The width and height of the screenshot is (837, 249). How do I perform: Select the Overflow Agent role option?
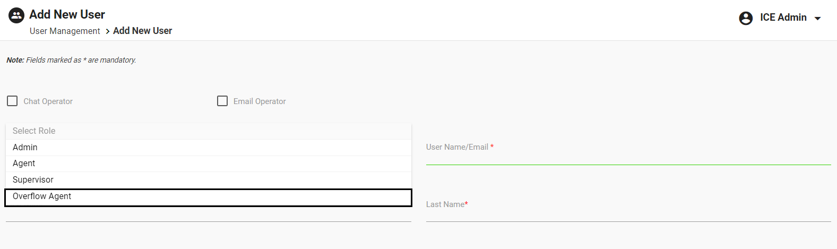42,196
